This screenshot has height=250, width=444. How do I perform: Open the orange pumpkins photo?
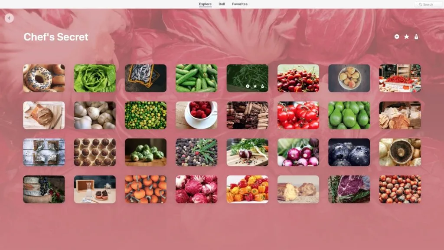(146, 189)
